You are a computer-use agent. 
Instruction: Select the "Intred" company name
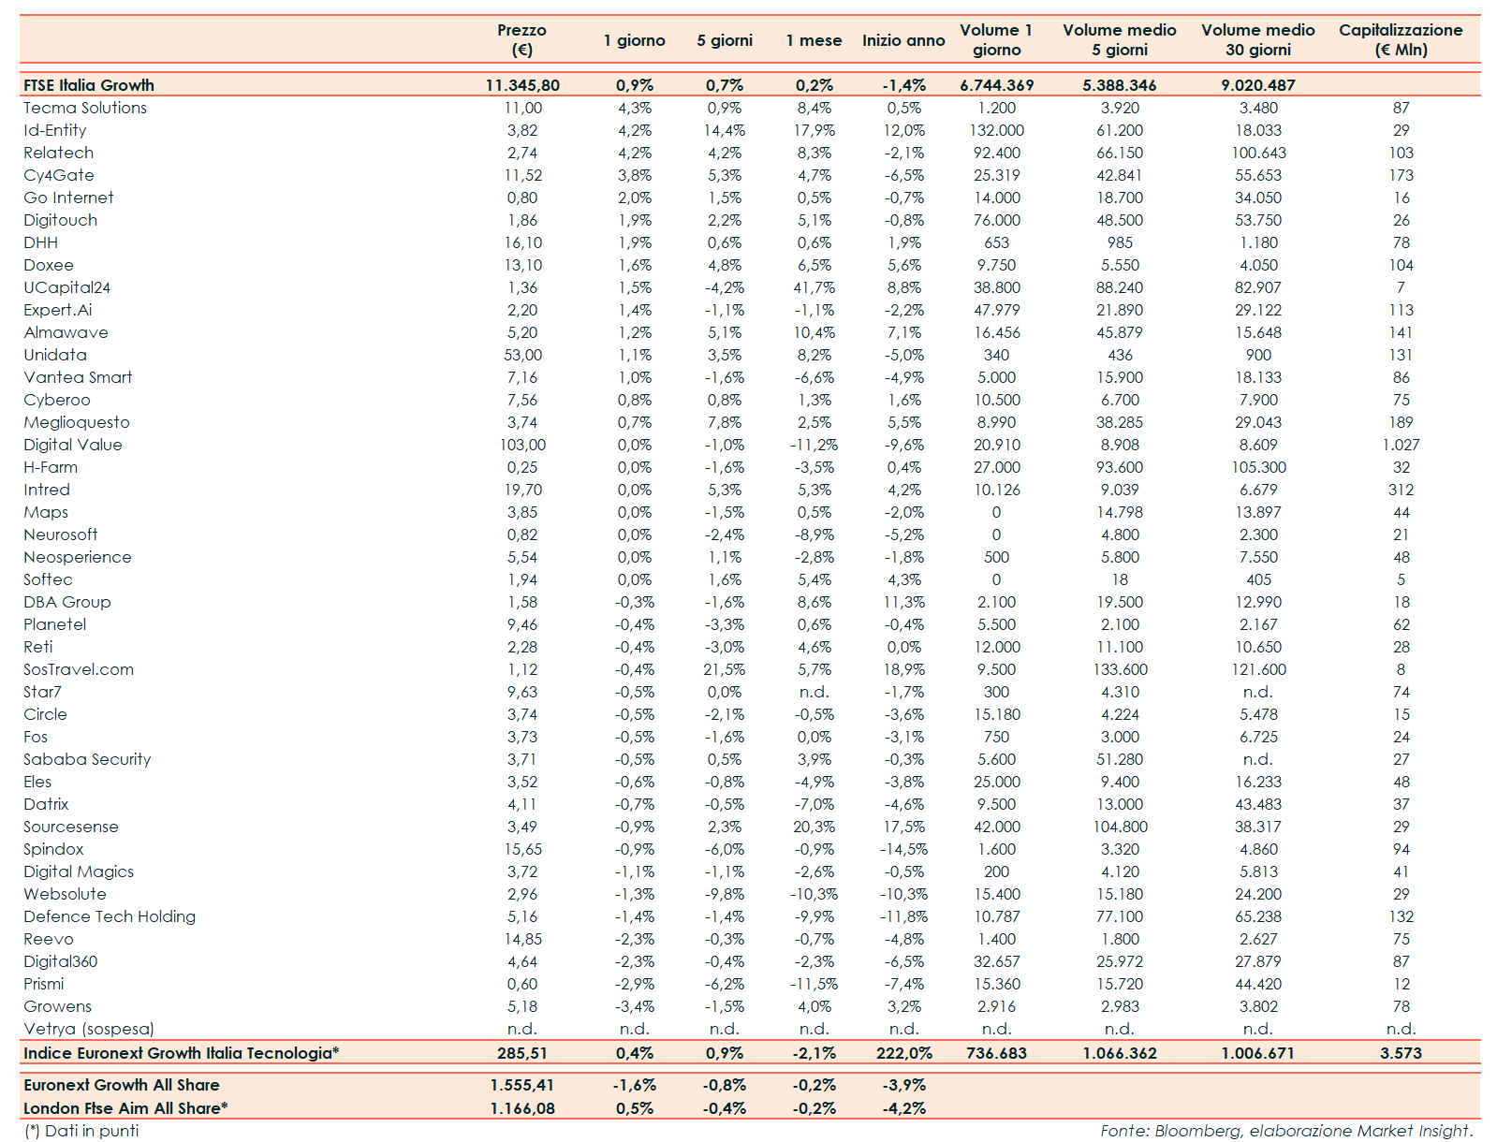47,490
